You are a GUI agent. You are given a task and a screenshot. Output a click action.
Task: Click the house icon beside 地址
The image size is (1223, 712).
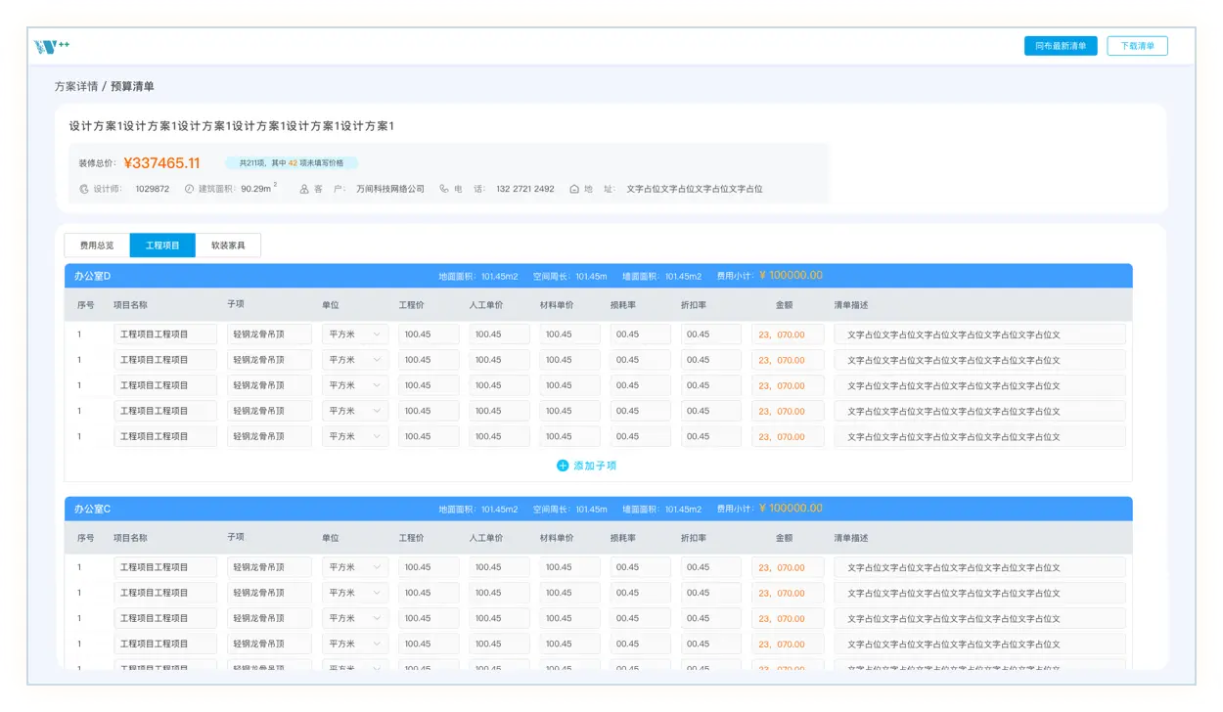point(574,189)
